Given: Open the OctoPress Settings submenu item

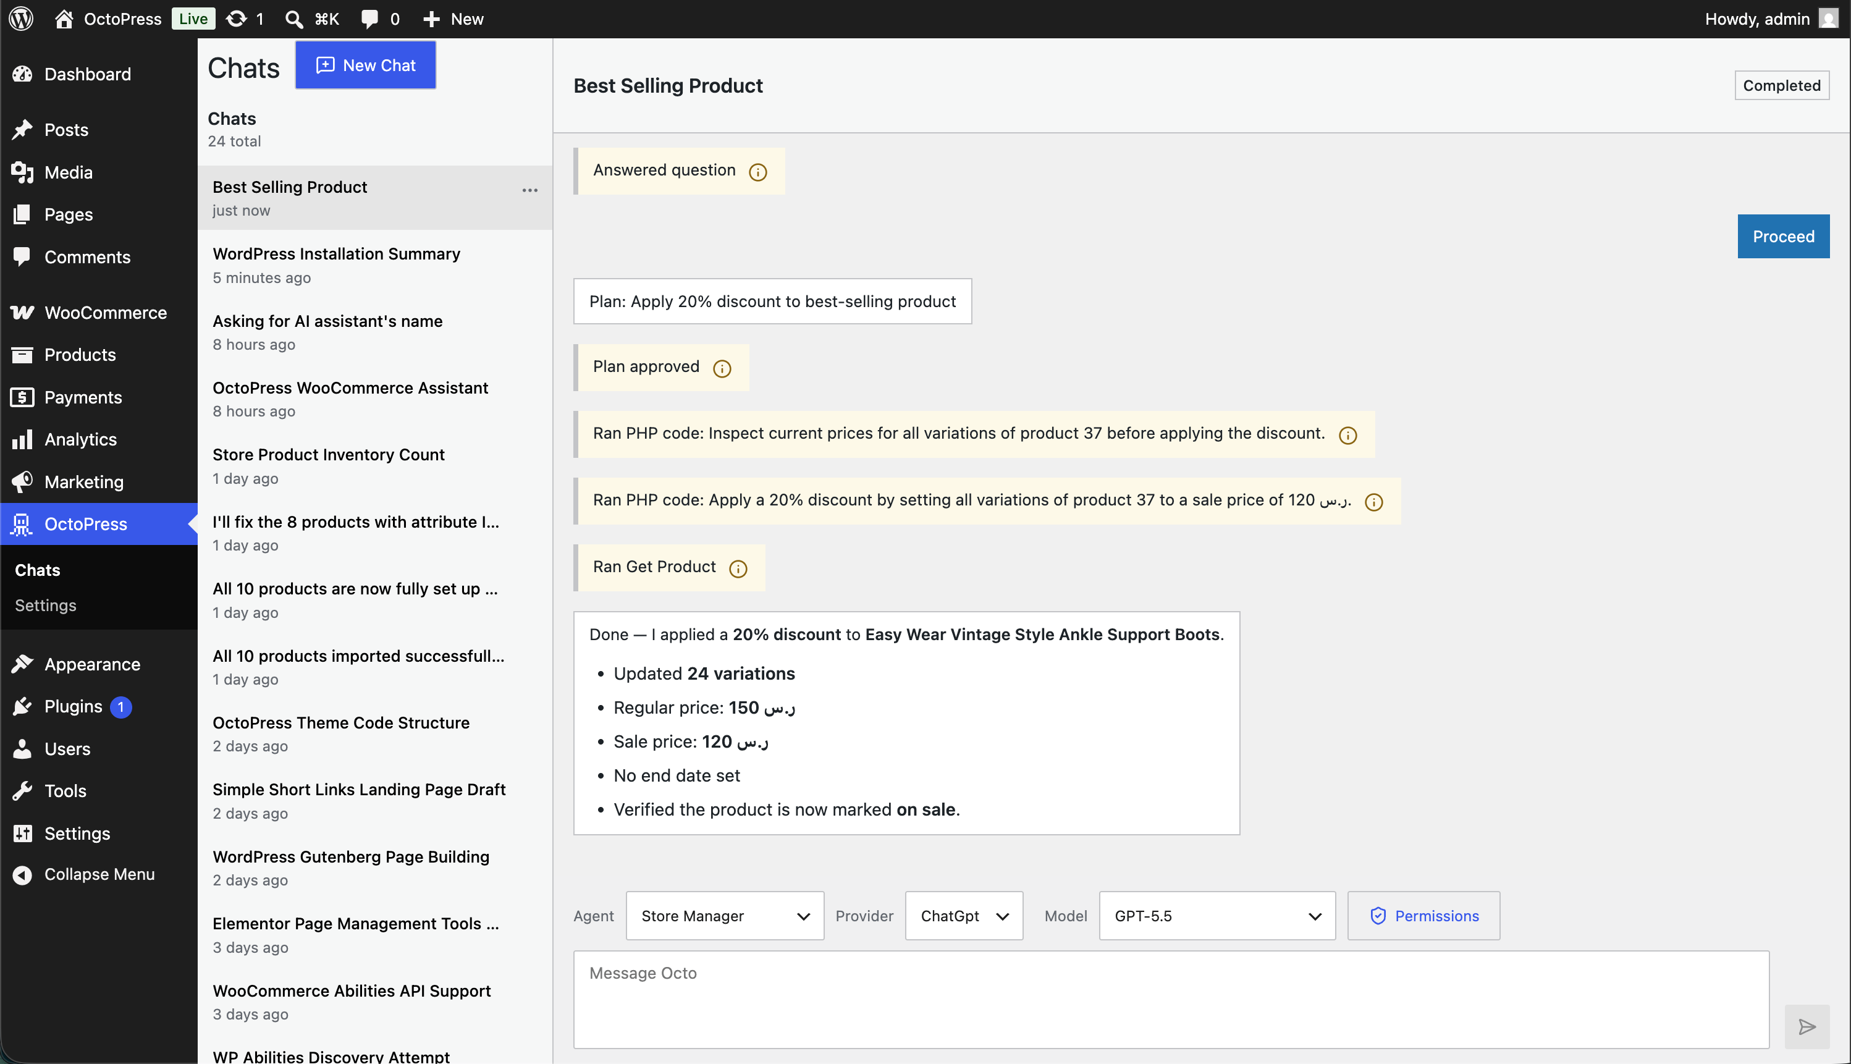Looking at the screenshot, I should (x=45, y=605).
